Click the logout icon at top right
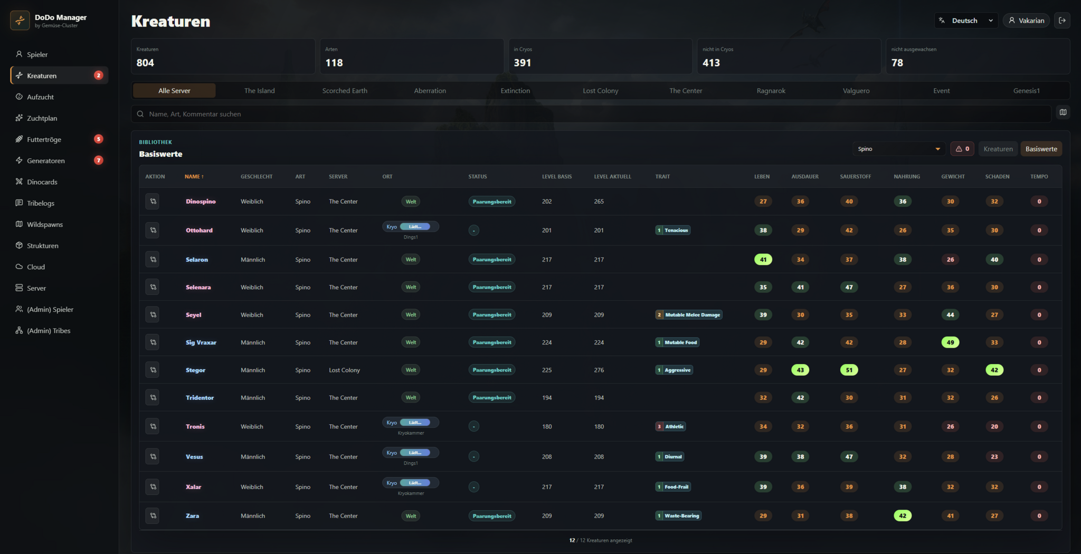The image size is (1081, 554). (x=1062, y=21)
